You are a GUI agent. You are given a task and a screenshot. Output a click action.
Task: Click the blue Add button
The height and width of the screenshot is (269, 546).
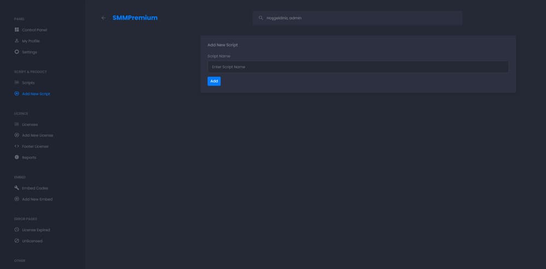(x=214, y=81)
